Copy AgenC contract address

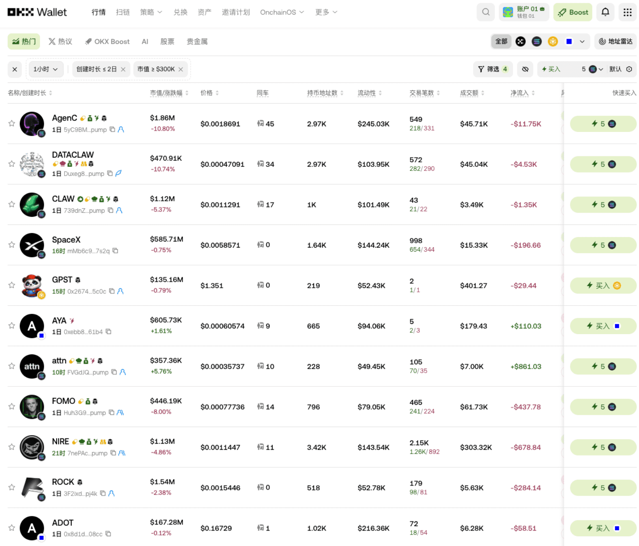112,129
